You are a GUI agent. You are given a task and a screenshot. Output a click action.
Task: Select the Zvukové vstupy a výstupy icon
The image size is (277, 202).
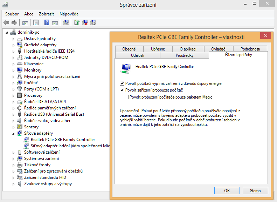tap(19, 184)
